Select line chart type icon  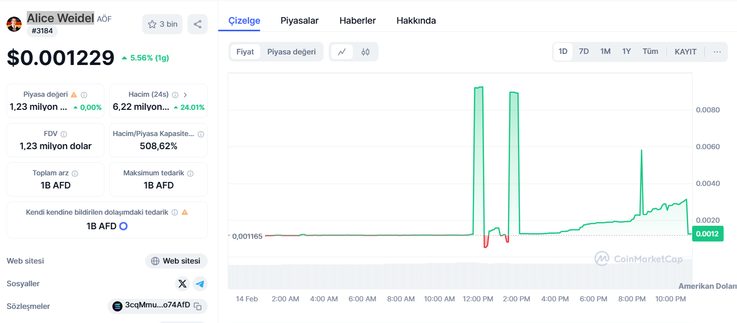[x=342, y=52]
